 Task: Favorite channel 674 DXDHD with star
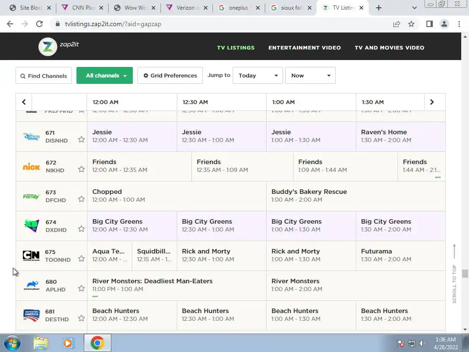[x=82, y=229]
